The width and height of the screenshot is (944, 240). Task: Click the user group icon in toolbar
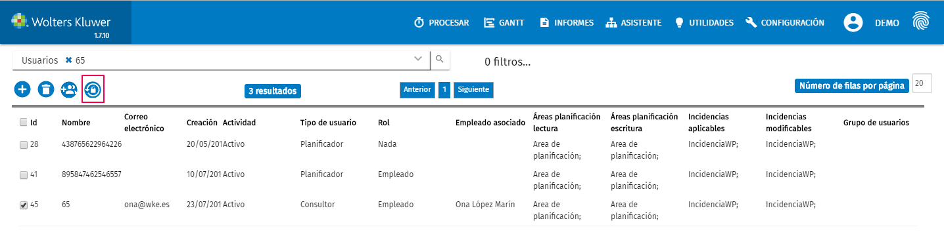click(69, 89)
